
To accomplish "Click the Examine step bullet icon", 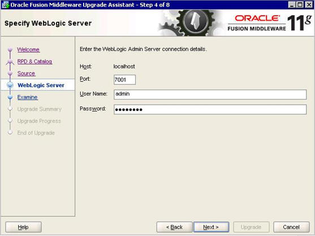I will (x=10, y=97).
